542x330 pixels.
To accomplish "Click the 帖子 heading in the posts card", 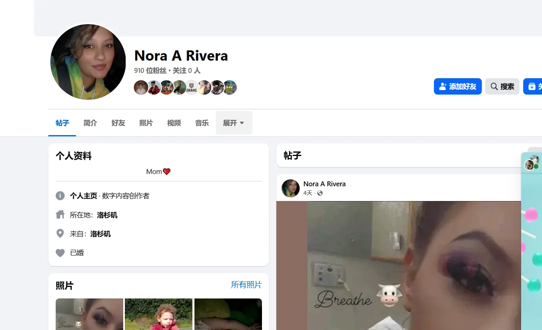I will 293,155.
